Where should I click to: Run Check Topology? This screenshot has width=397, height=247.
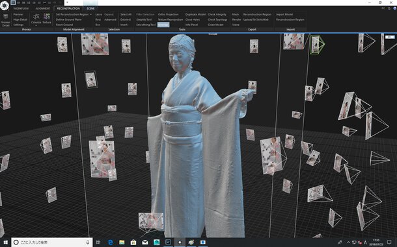[218, 19]
